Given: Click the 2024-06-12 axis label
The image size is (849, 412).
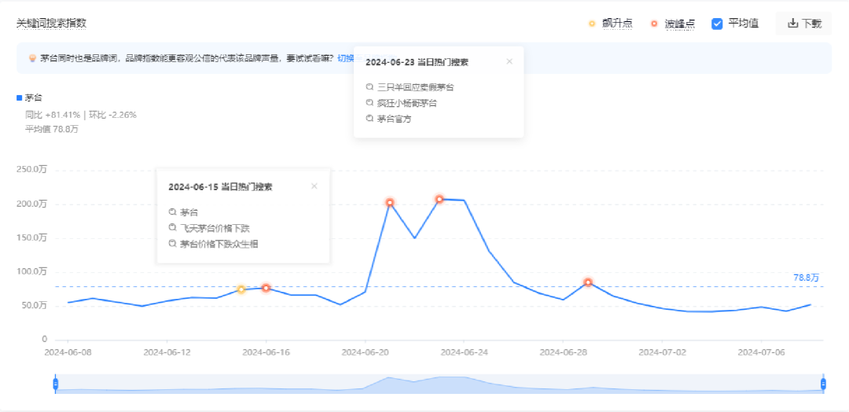Looking at the screenshot, I should (167, 352).
